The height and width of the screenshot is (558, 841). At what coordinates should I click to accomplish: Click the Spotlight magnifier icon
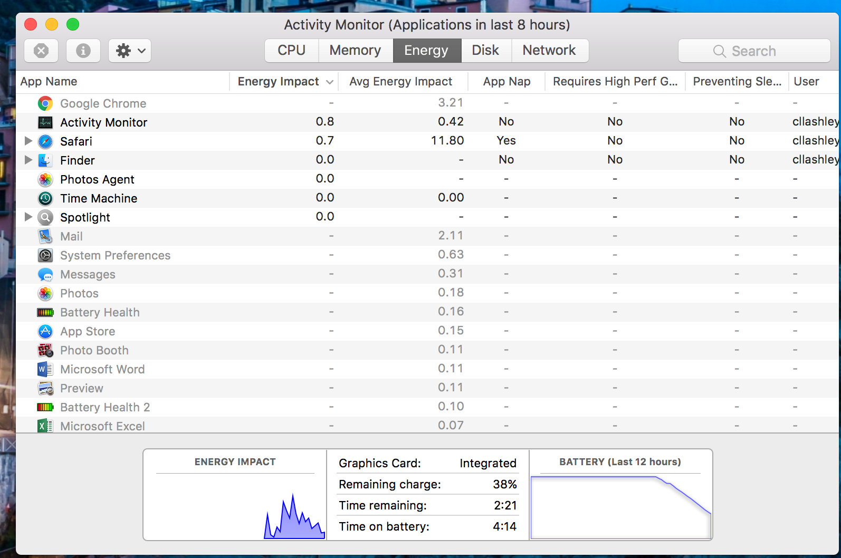(x=45, y=217)
